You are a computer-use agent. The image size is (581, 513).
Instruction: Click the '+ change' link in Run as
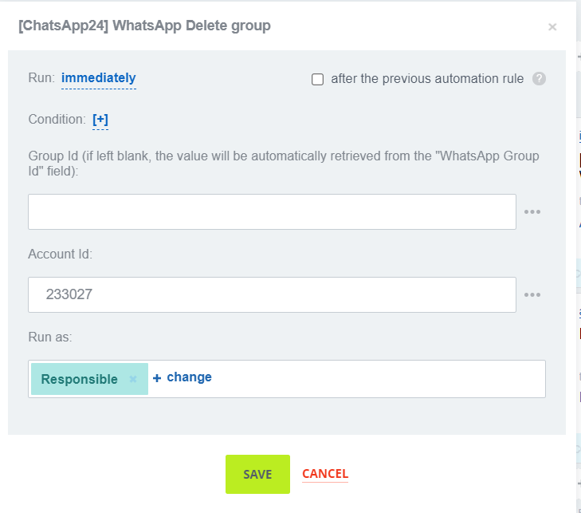tap(183, 377)
